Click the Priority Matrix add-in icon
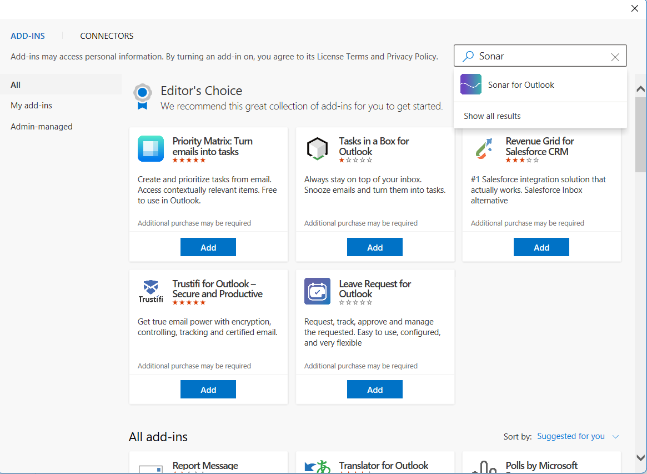Image resolution: width=647 pixels, height=474 pixels. click(x=151, y=148)
